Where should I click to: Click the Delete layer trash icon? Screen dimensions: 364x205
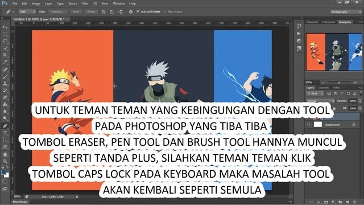[354, 202]
